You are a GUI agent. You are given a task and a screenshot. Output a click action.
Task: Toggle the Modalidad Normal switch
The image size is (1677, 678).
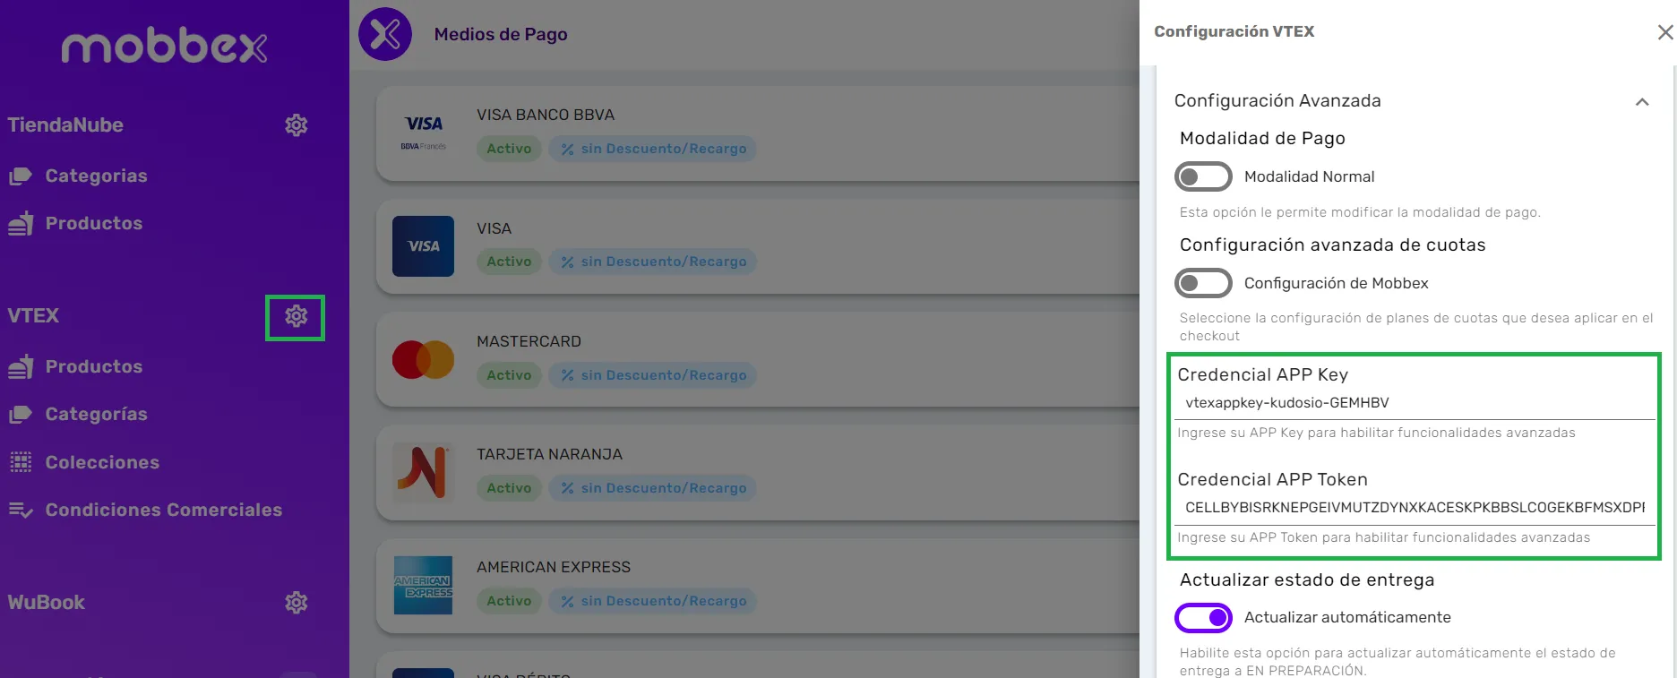click(1203, 177)
